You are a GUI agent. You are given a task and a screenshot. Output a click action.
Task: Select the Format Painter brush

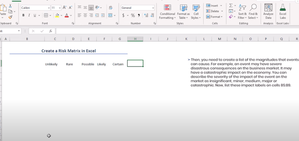pos(10,17)
